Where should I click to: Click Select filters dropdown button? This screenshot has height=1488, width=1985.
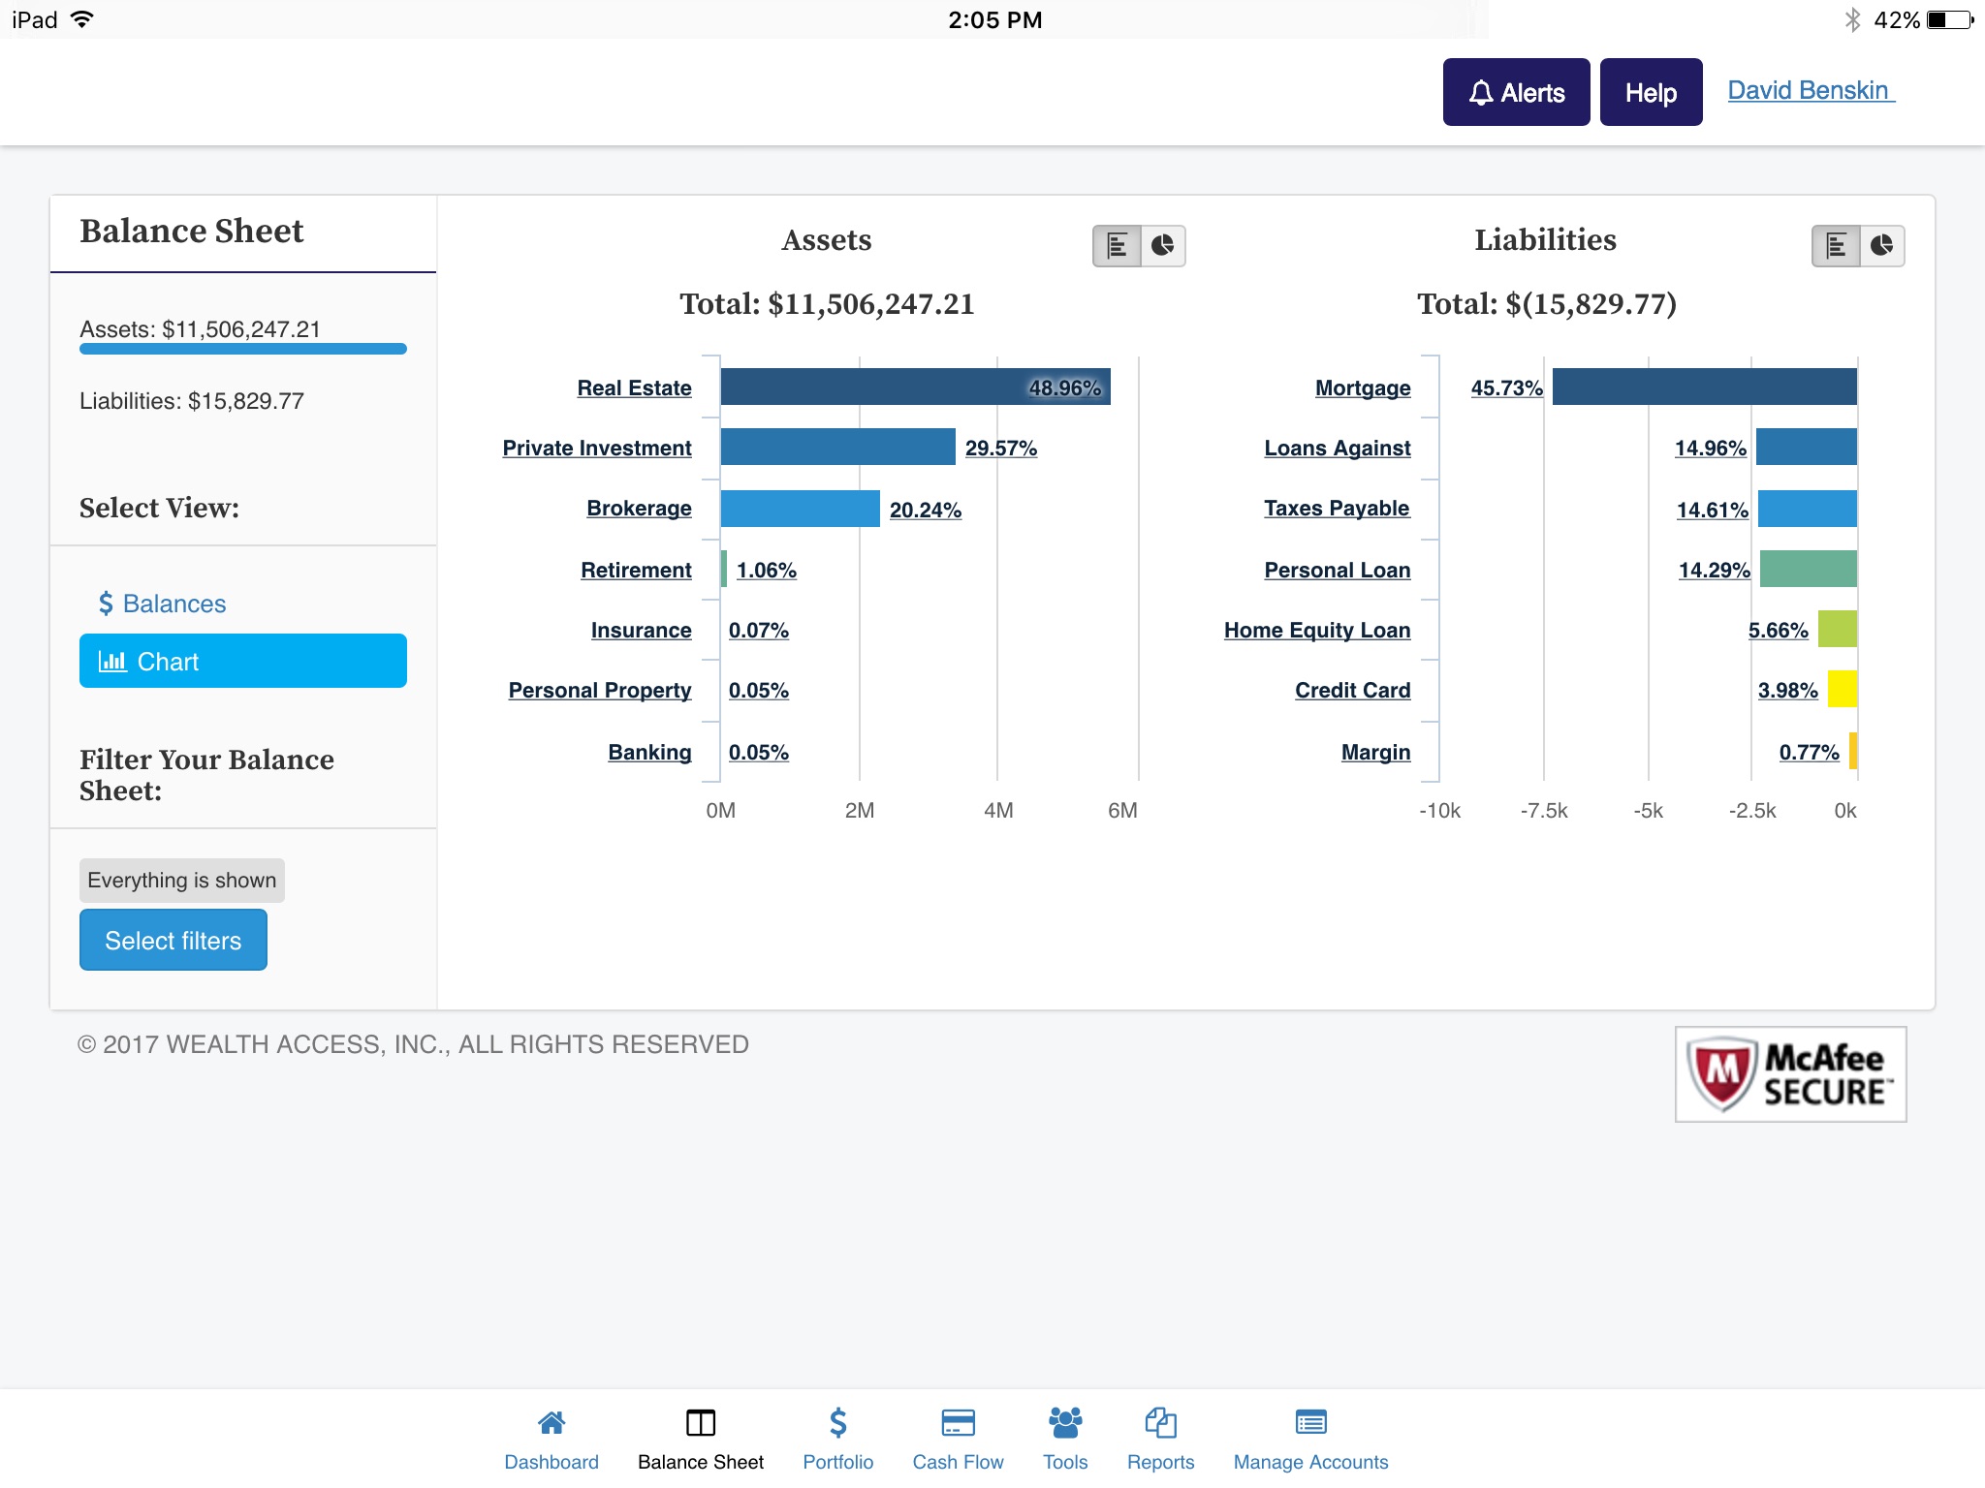coord(172,941)
